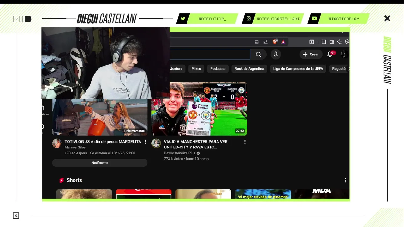Click the YouTube icon beside @TACTICOPLAY

tap(314, 19)
